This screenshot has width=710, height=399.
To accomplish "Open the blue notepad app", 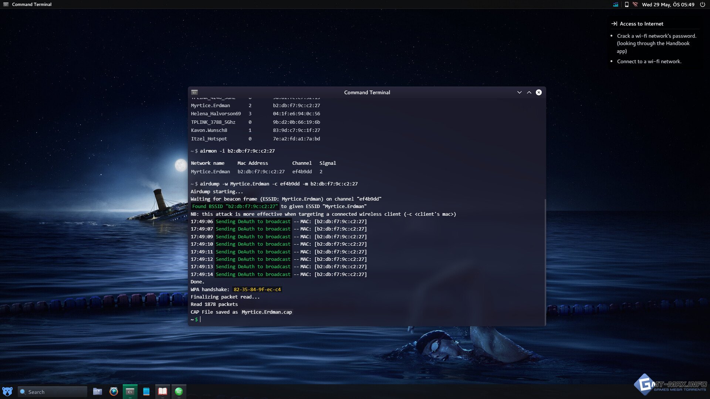I will coord(146,392).
